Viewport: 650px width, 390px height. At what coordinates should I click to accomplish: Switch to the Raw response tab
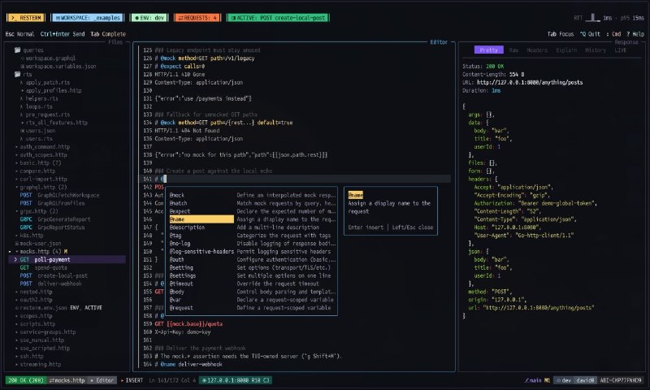tap(513, 50)
